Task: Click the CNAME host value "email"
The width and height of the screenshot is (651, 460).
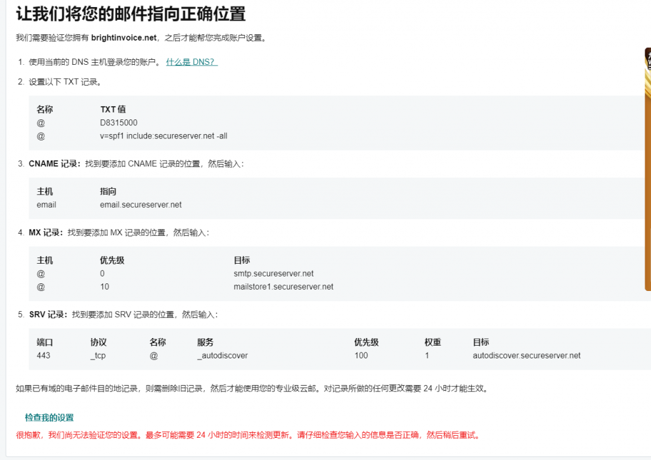Action: (46, 205)
